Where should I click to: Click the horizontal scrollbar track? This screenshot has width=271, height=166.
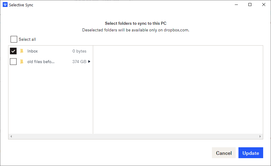tap(136, 136)
